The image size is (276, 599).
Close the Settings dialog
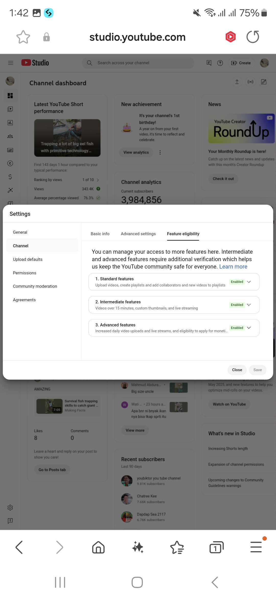tap(237, 370)
